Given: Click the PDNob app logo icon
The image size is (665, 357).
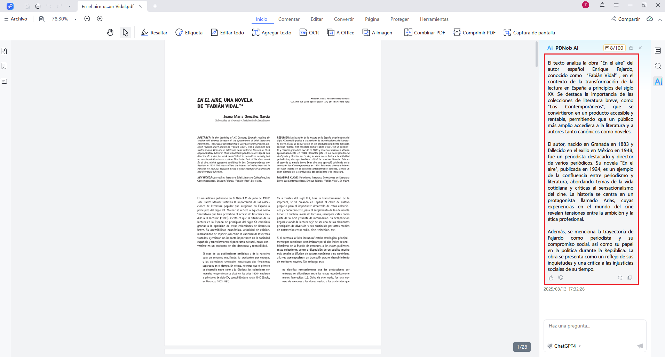Looking at the screenshot, I should point(10,6).
